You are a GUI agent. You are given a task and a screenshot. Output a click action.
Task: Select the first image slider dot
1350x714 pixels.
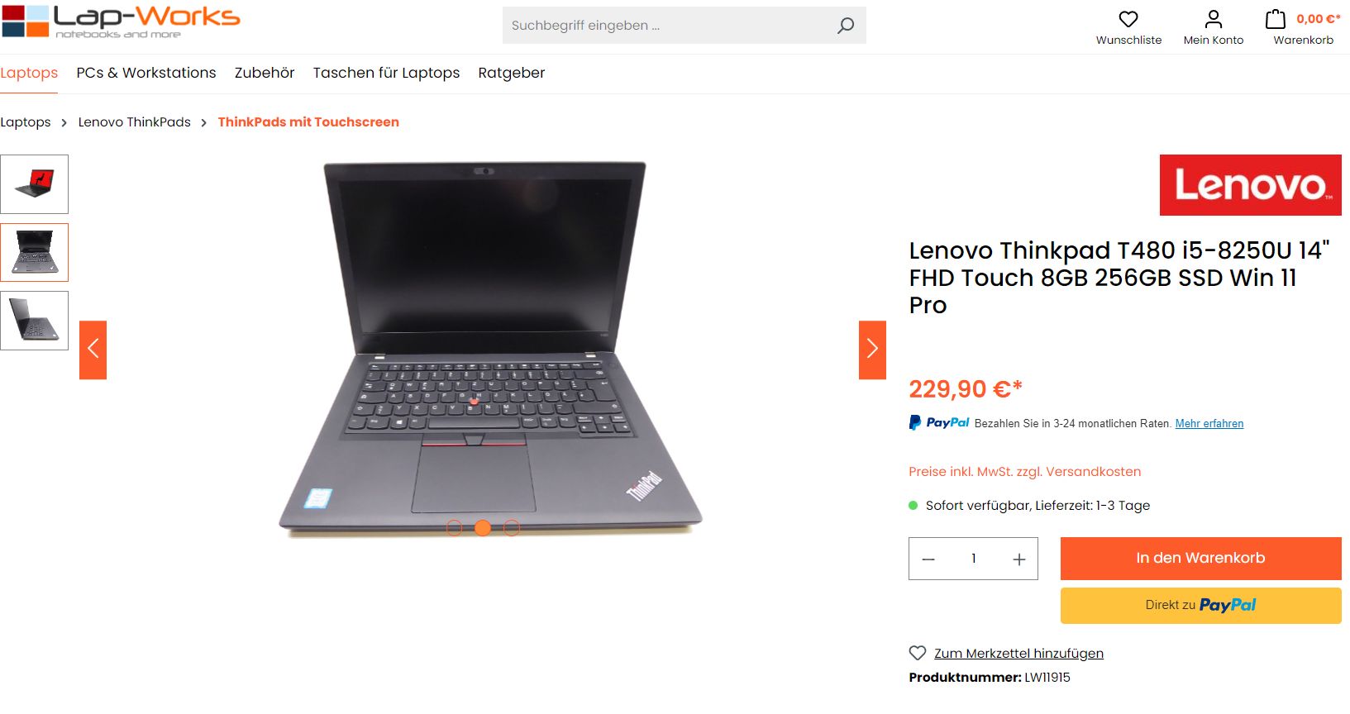[454, 528]
